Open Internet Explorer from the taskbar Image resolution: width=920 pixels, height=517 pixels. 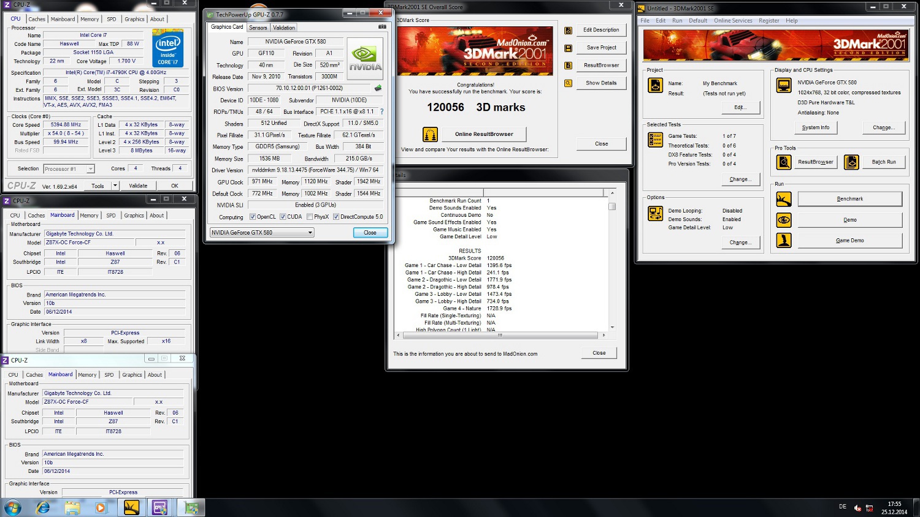(x=43, y=507)
